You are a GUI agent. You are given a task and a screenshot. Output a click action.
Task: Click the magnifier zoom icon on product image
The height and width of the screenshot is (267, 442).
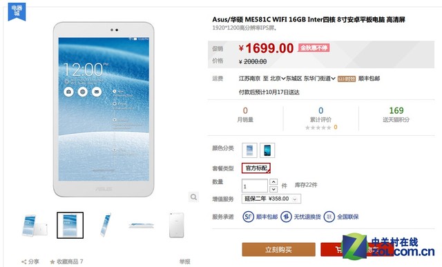193,197
